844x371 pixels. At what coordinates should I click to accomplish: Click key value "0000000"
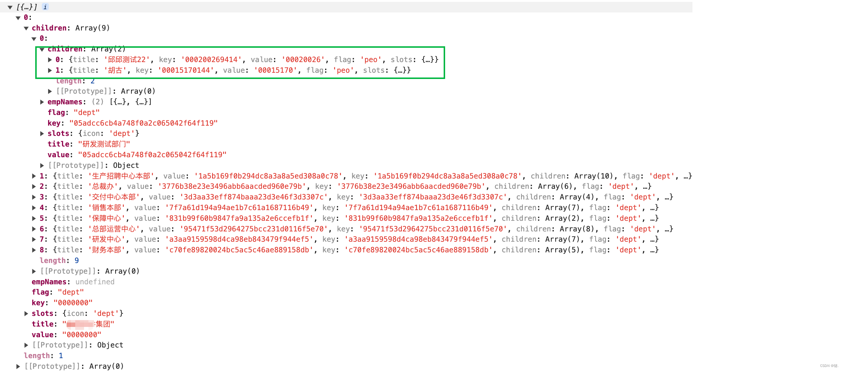coord(73,303)
